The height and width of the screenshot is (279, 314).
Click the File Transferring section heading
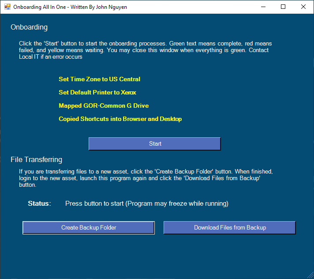[36, 159]
